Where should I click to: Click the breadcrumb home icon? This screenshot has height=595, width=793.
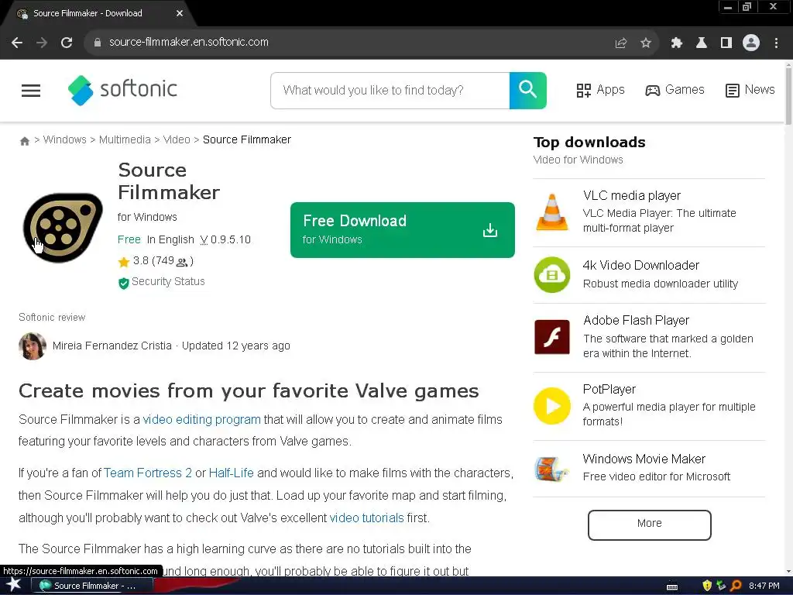(24, 141)
